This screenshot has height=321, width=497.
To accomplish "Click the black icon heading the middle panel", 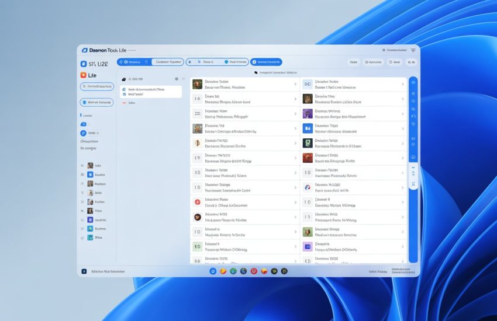I will [x=123, y=79].
